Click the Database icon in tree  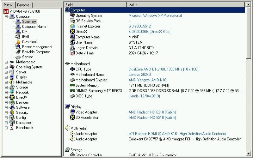12,123
